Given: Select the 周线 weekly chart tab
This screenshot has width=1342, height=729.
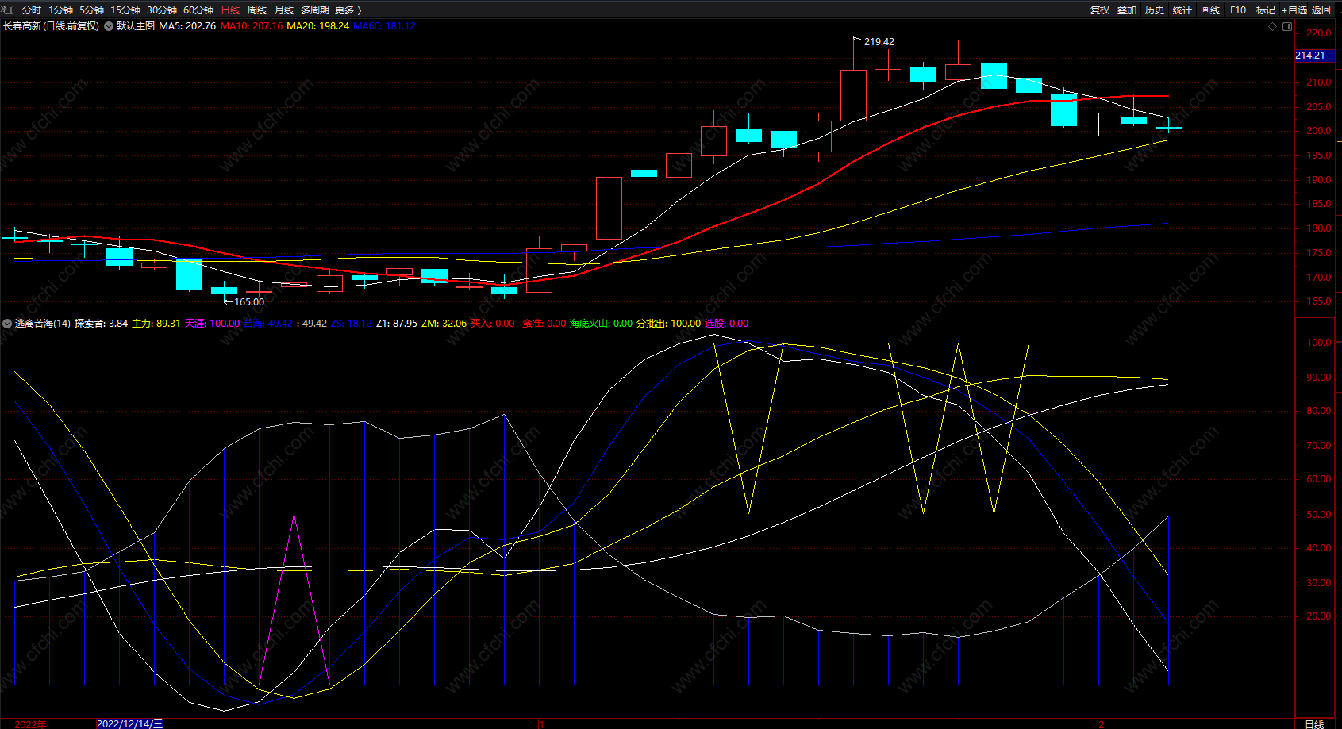Looking at the screenshot, I should click(x=257, y=10).
